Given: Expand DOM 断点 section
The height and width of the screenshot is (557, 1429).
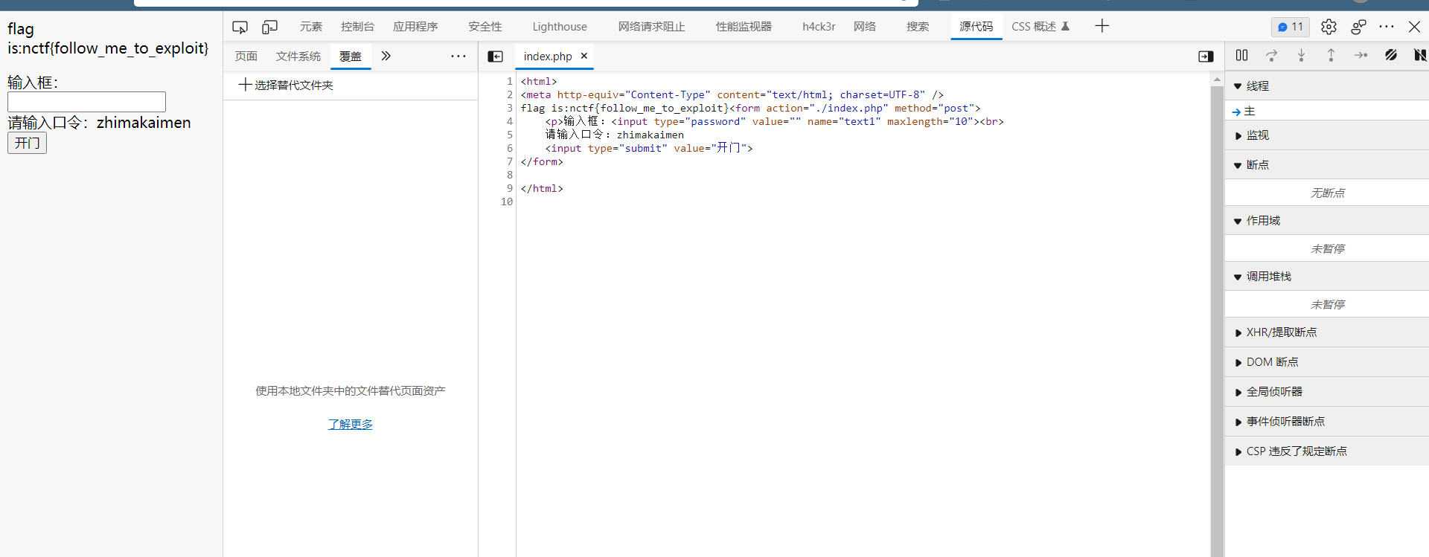Looking at the screenshot, I should 1326,362.
